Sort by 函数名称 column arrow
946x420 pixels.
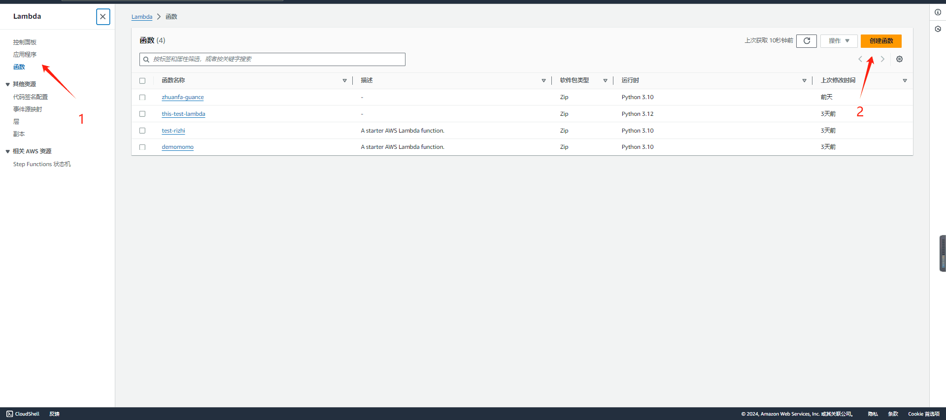tap(344, 81)
